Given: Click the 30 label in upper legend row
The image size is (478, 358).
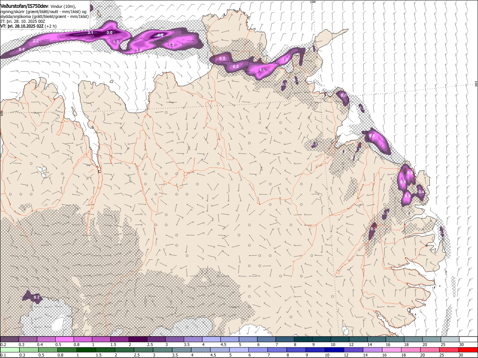Looking at the screenshot, I should click(462, 344).
